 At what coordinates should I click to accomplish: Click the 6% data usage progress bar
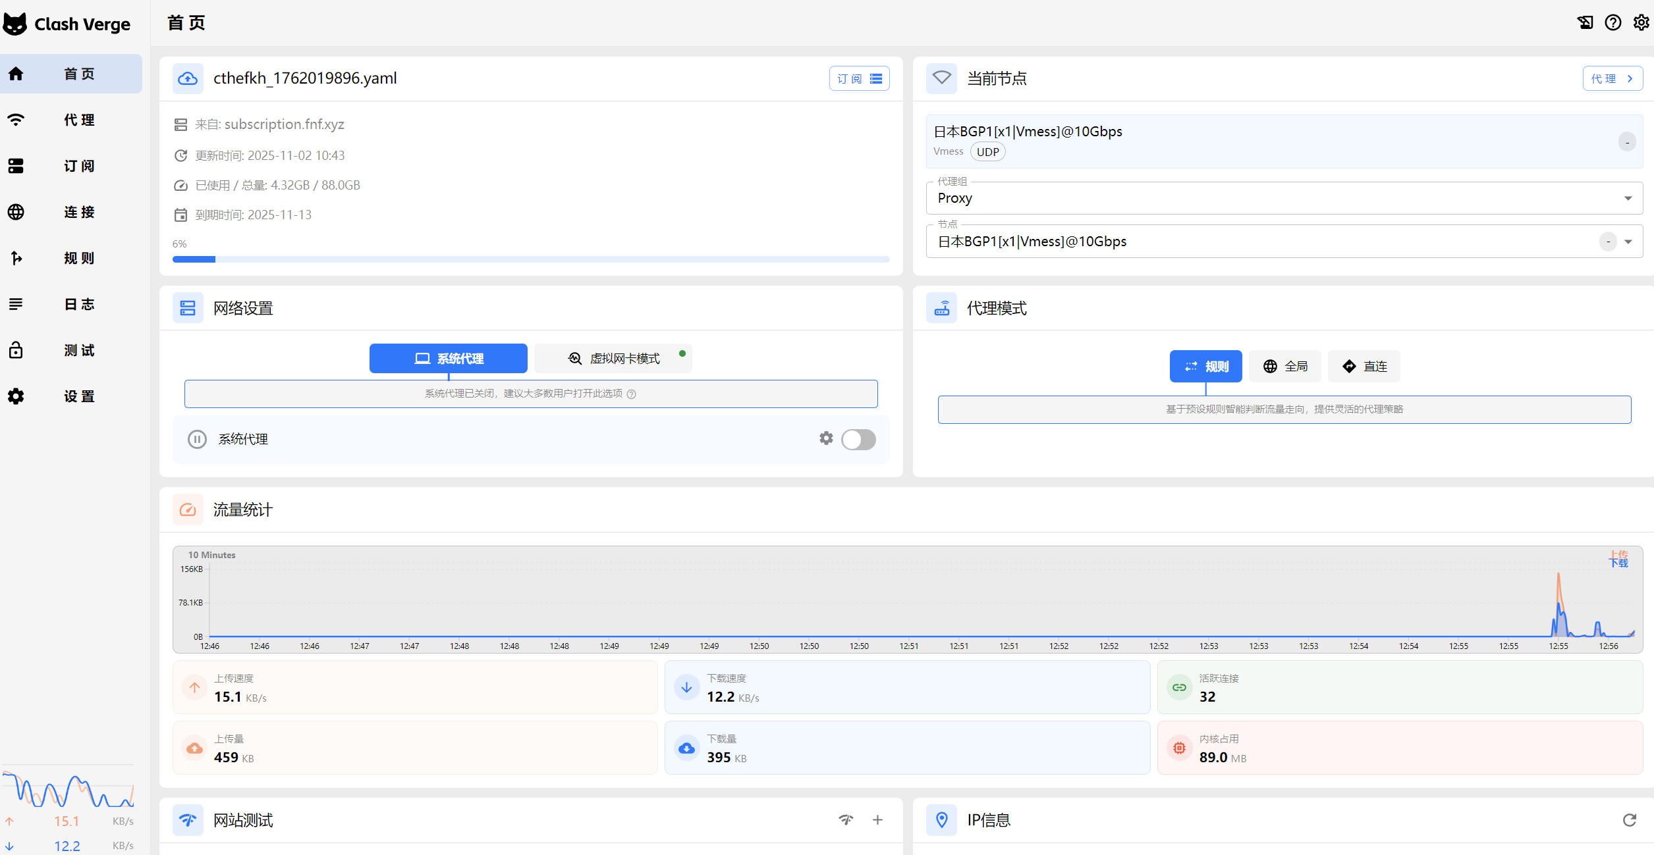pos(530,259)
